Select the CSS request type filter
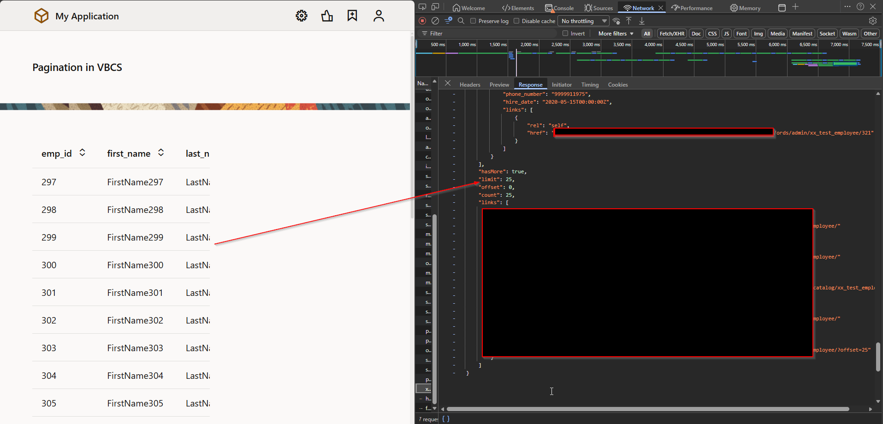 coord(712,33)
